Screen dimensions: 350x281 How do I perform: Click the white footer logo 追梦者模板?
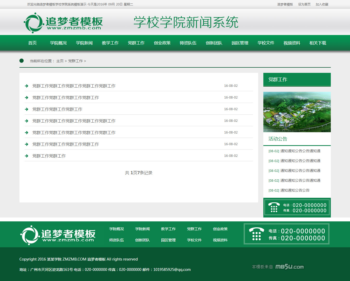click(58, 235)
